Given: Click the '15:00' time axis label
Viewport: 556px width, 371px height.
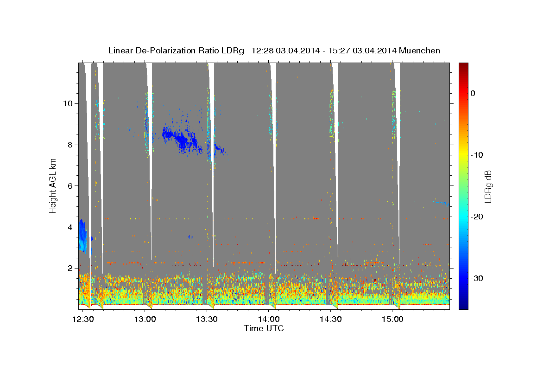Looking at the screenshot, I should pos(392,319).
